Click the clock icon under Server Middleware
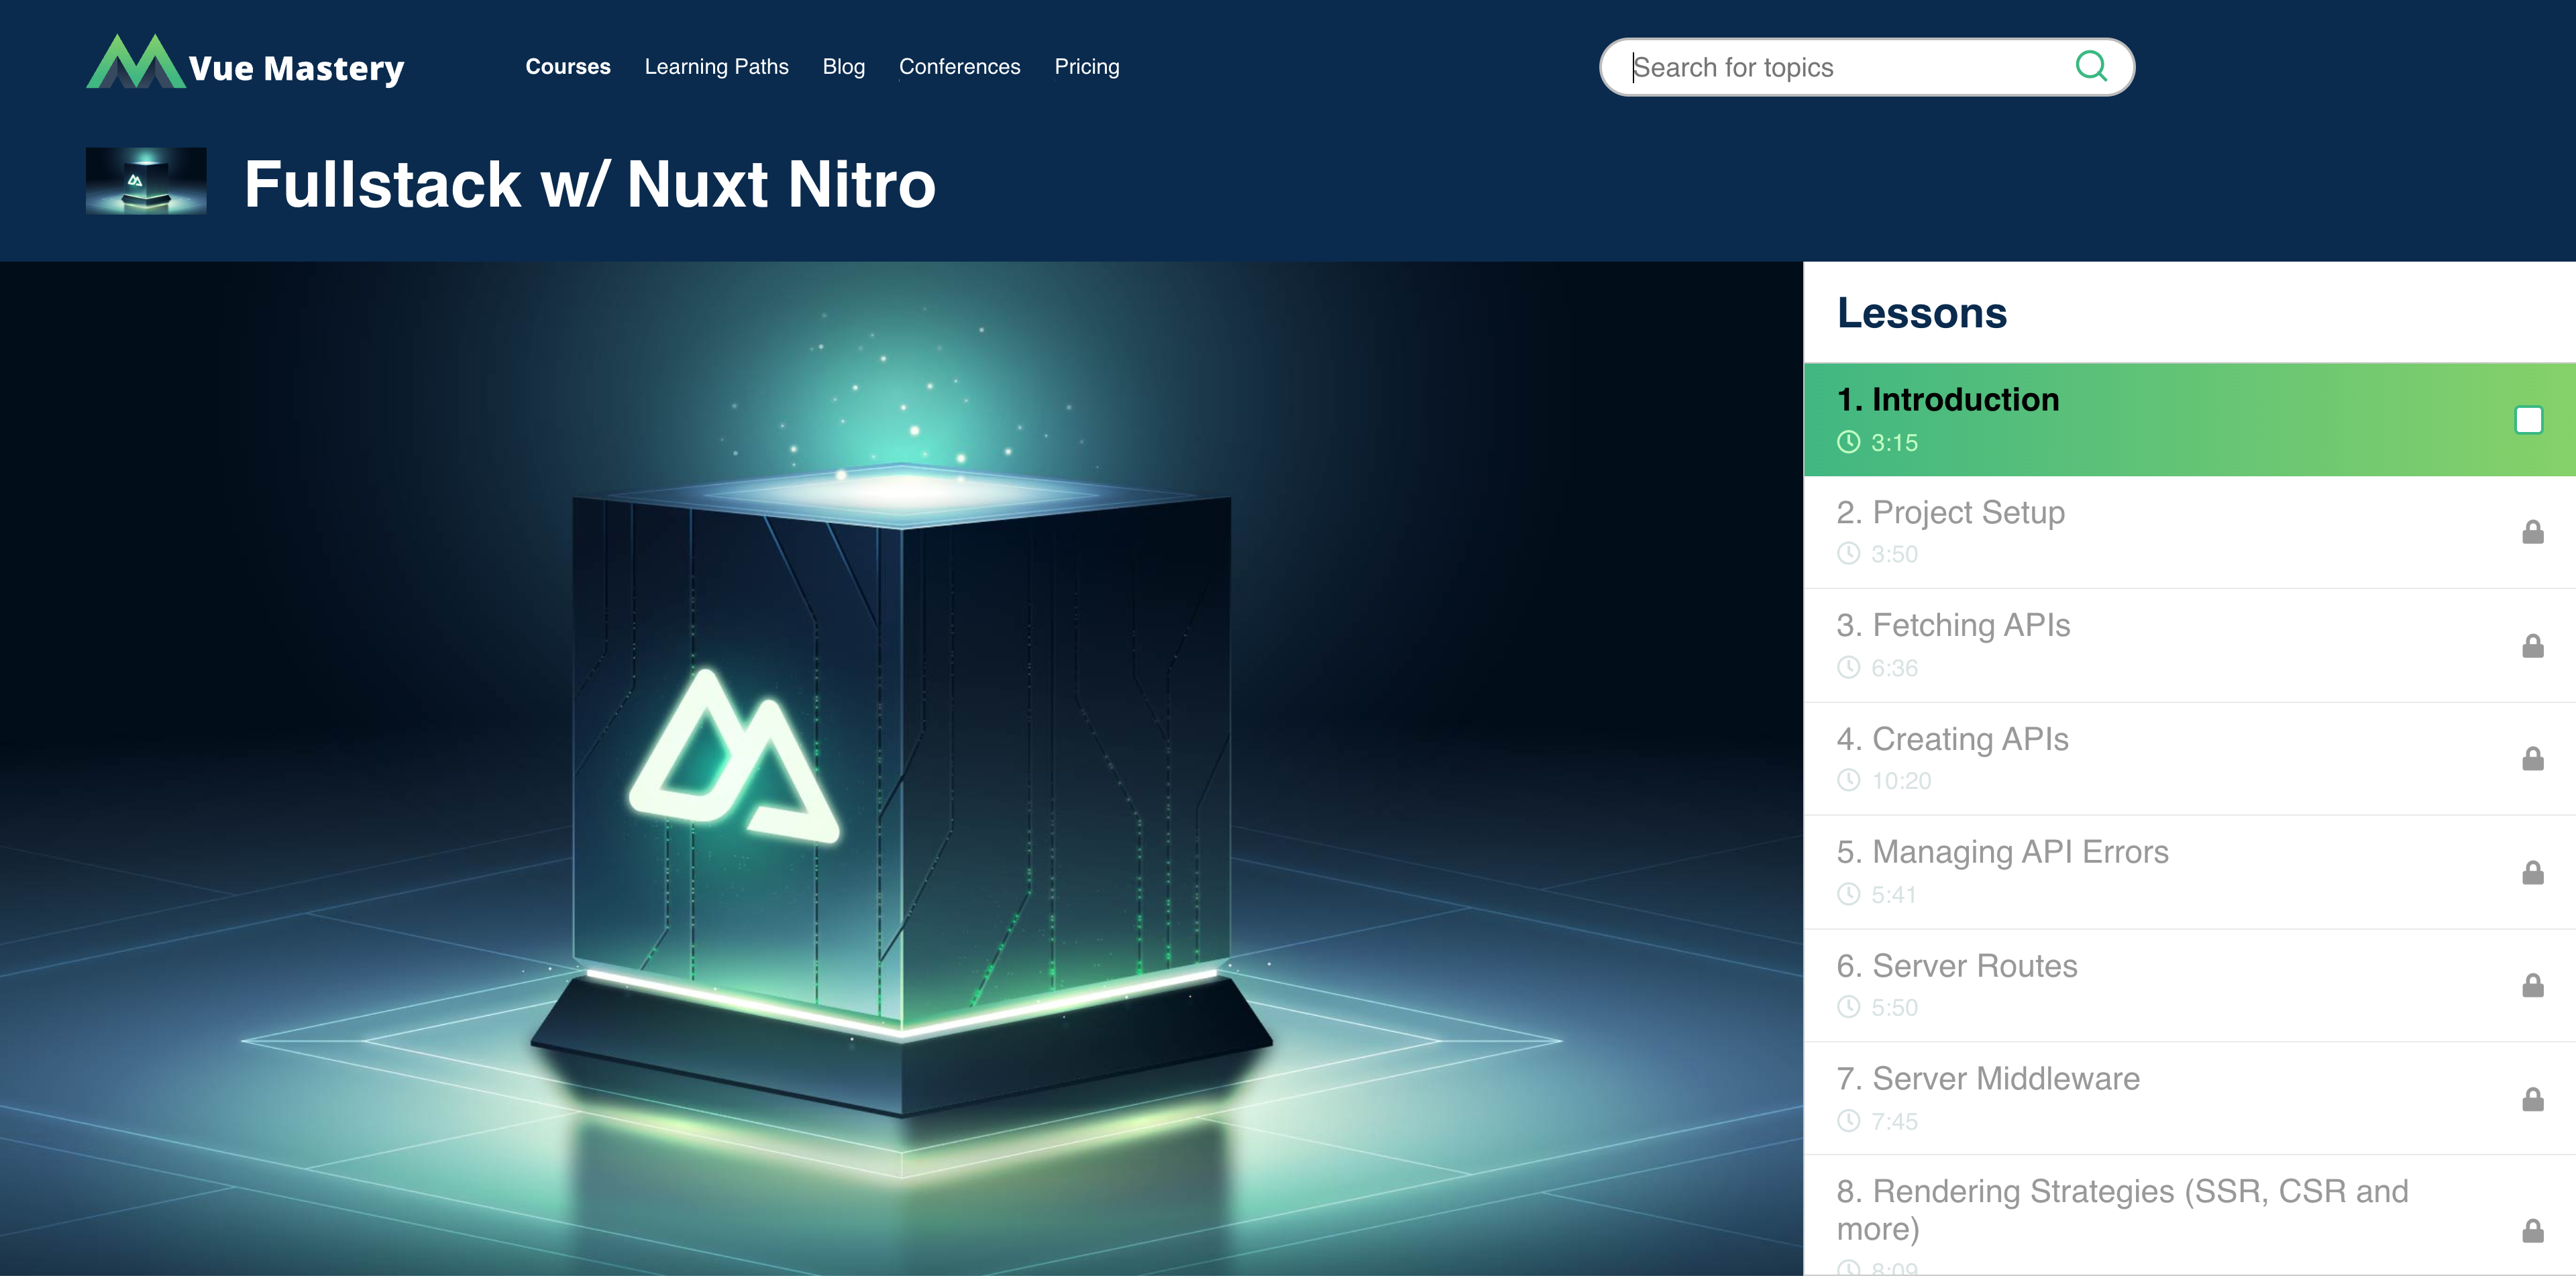The image size is (2576, 1288). pyautogui.click(x=1848, y=1121)
